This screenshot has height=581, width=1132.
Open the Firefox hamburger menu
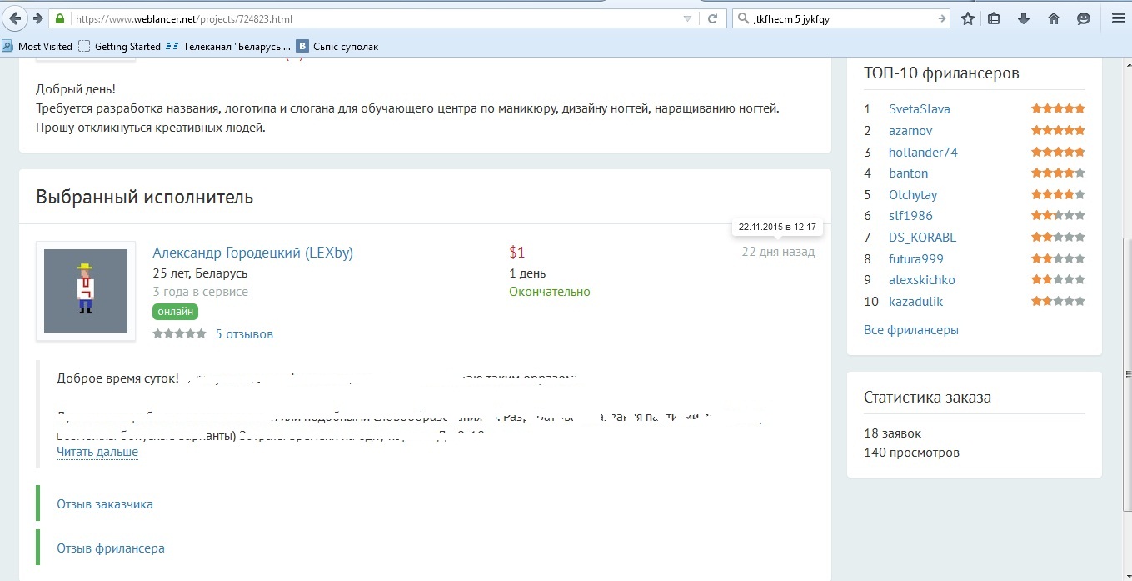(x=1117, y=18)
